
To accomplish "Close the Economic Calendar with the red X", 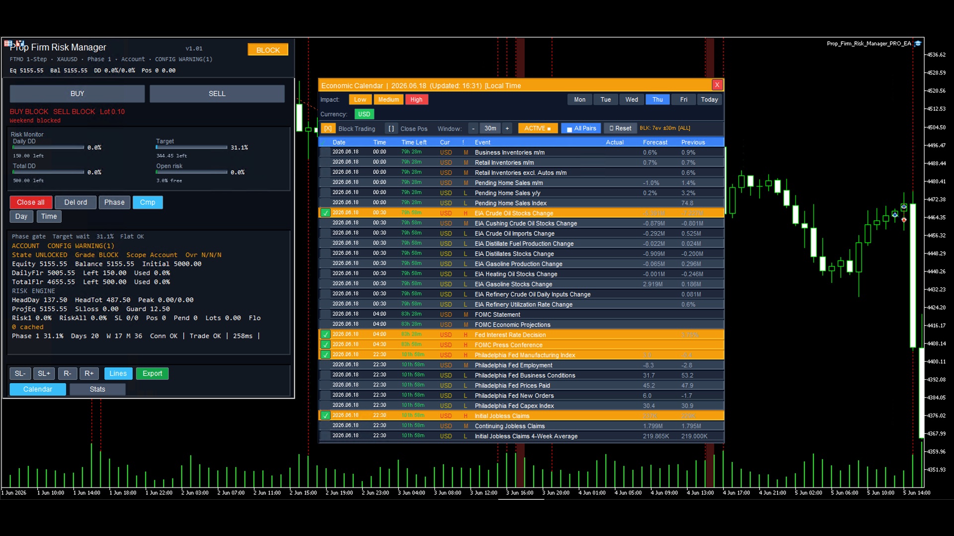I will (x=717, y=85).
